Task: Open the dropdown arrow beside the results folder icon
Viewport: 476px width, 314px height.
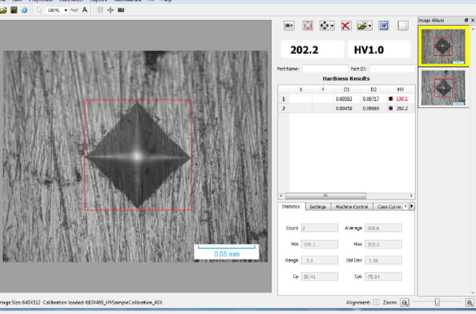Action: pos(370,26)
